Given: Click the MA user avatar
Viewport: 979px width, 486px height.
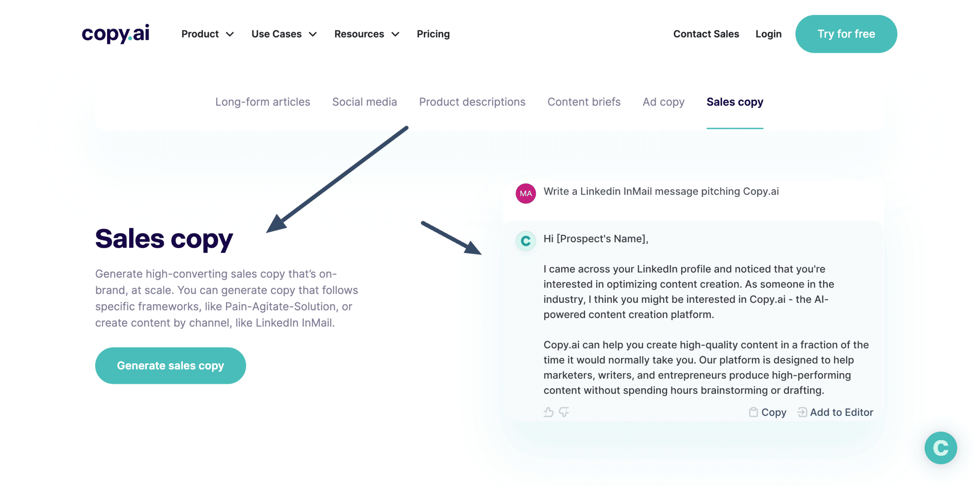Looking at the screenshot, I should click(x=525, y=193).
